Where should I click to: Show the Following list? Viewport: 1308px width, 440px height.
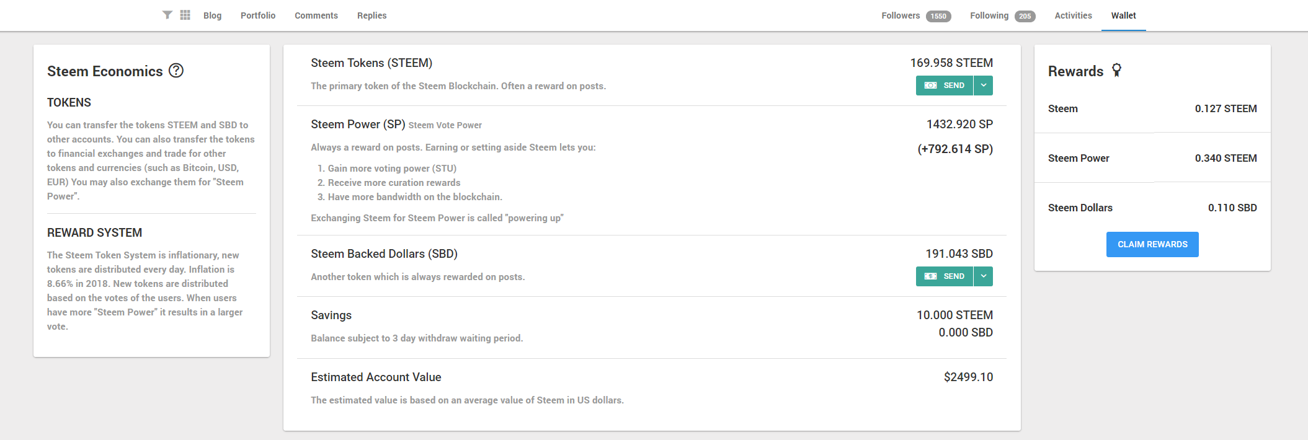[x=989, y=15]
